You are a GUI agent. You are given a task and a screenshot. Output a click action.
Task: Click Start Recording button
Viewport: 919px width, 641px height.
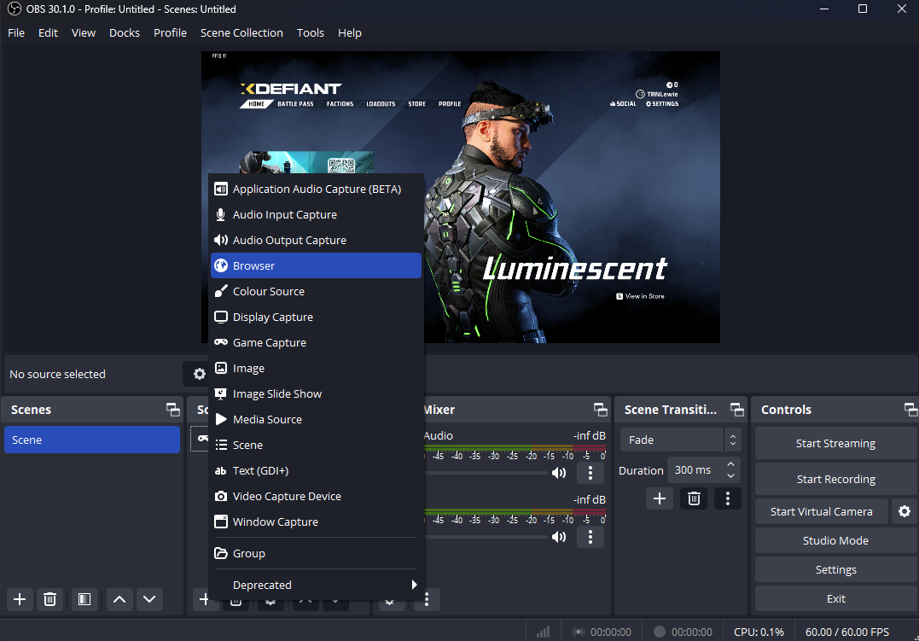click(x=835, y=480)
